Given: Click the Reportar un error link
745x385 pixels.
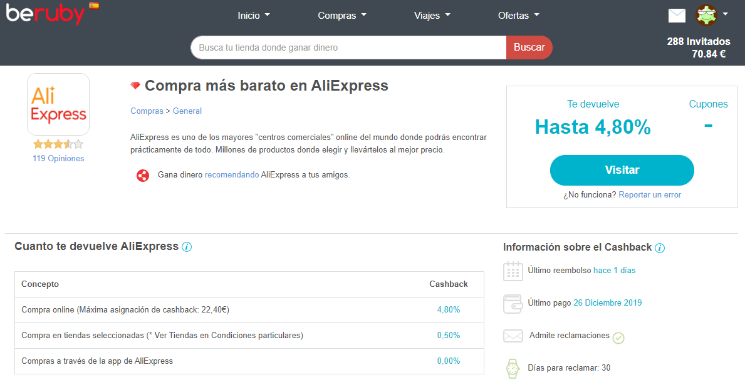Looking at the screenshot, I should click(x=650, y=195).
